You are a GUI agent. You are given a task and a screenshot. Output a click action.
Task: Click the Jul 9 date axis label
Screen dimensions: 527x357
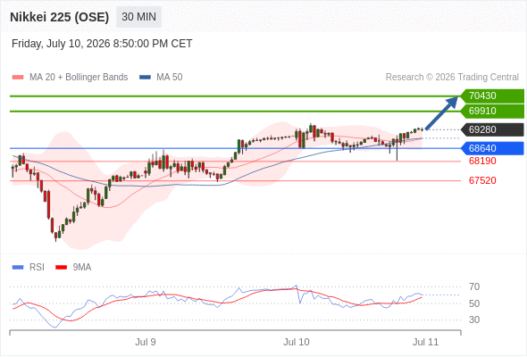tap(146, 342)
